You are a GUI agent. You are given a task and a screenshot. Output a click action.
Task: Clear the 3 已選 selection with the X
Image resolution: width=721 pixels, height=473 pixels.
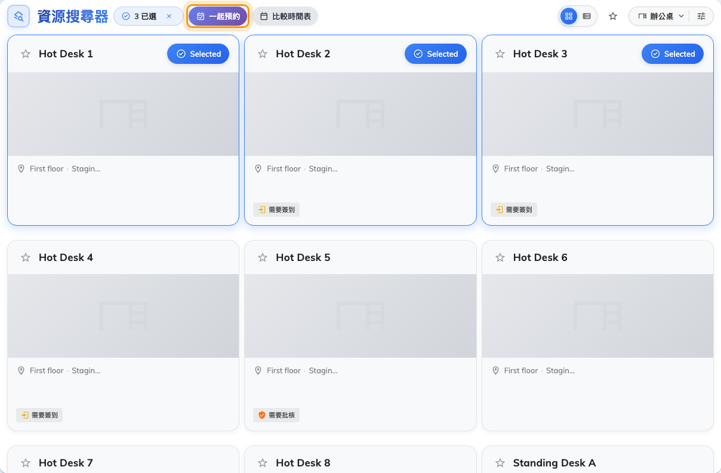[x=169, y=16]
